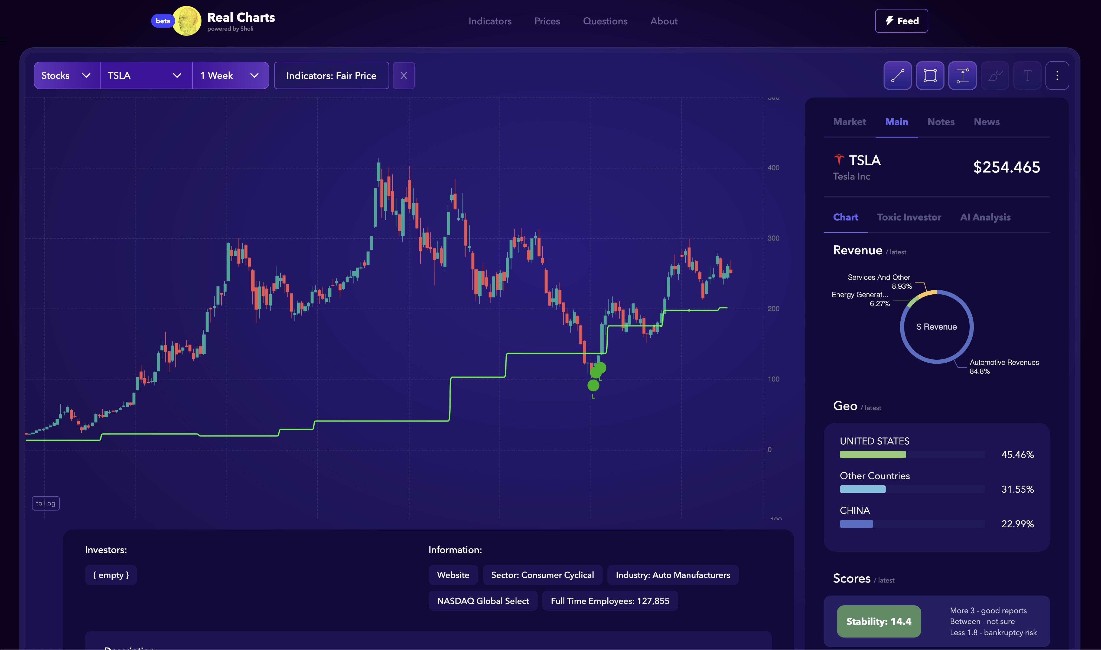
Task: Click the $ Revenue donut chart center
Action: pyautogui.click(x=937, y=327)
